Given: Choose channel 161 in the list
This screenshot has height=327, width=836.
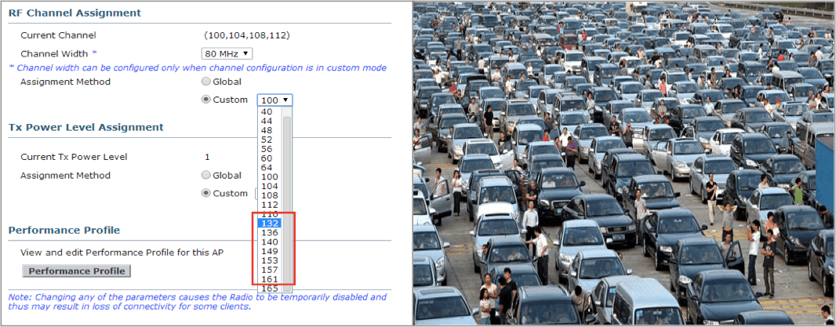Looking at the screenshot, I should [x=270, y=279].
